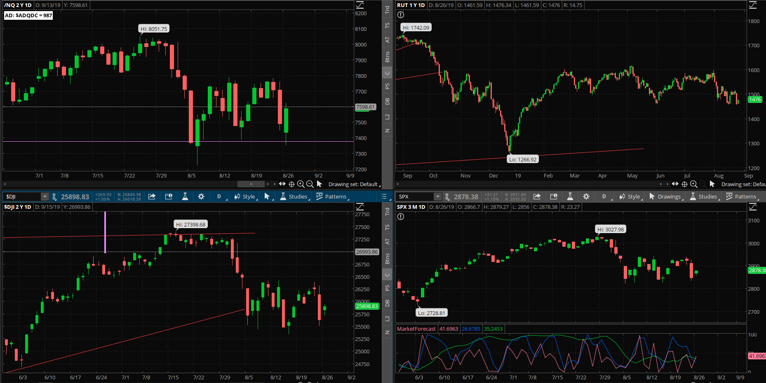The image size is (766, 383).
Task: Open symbol link selector next to $DJI field
Action: pyautogui.click(x=54, y=196)
